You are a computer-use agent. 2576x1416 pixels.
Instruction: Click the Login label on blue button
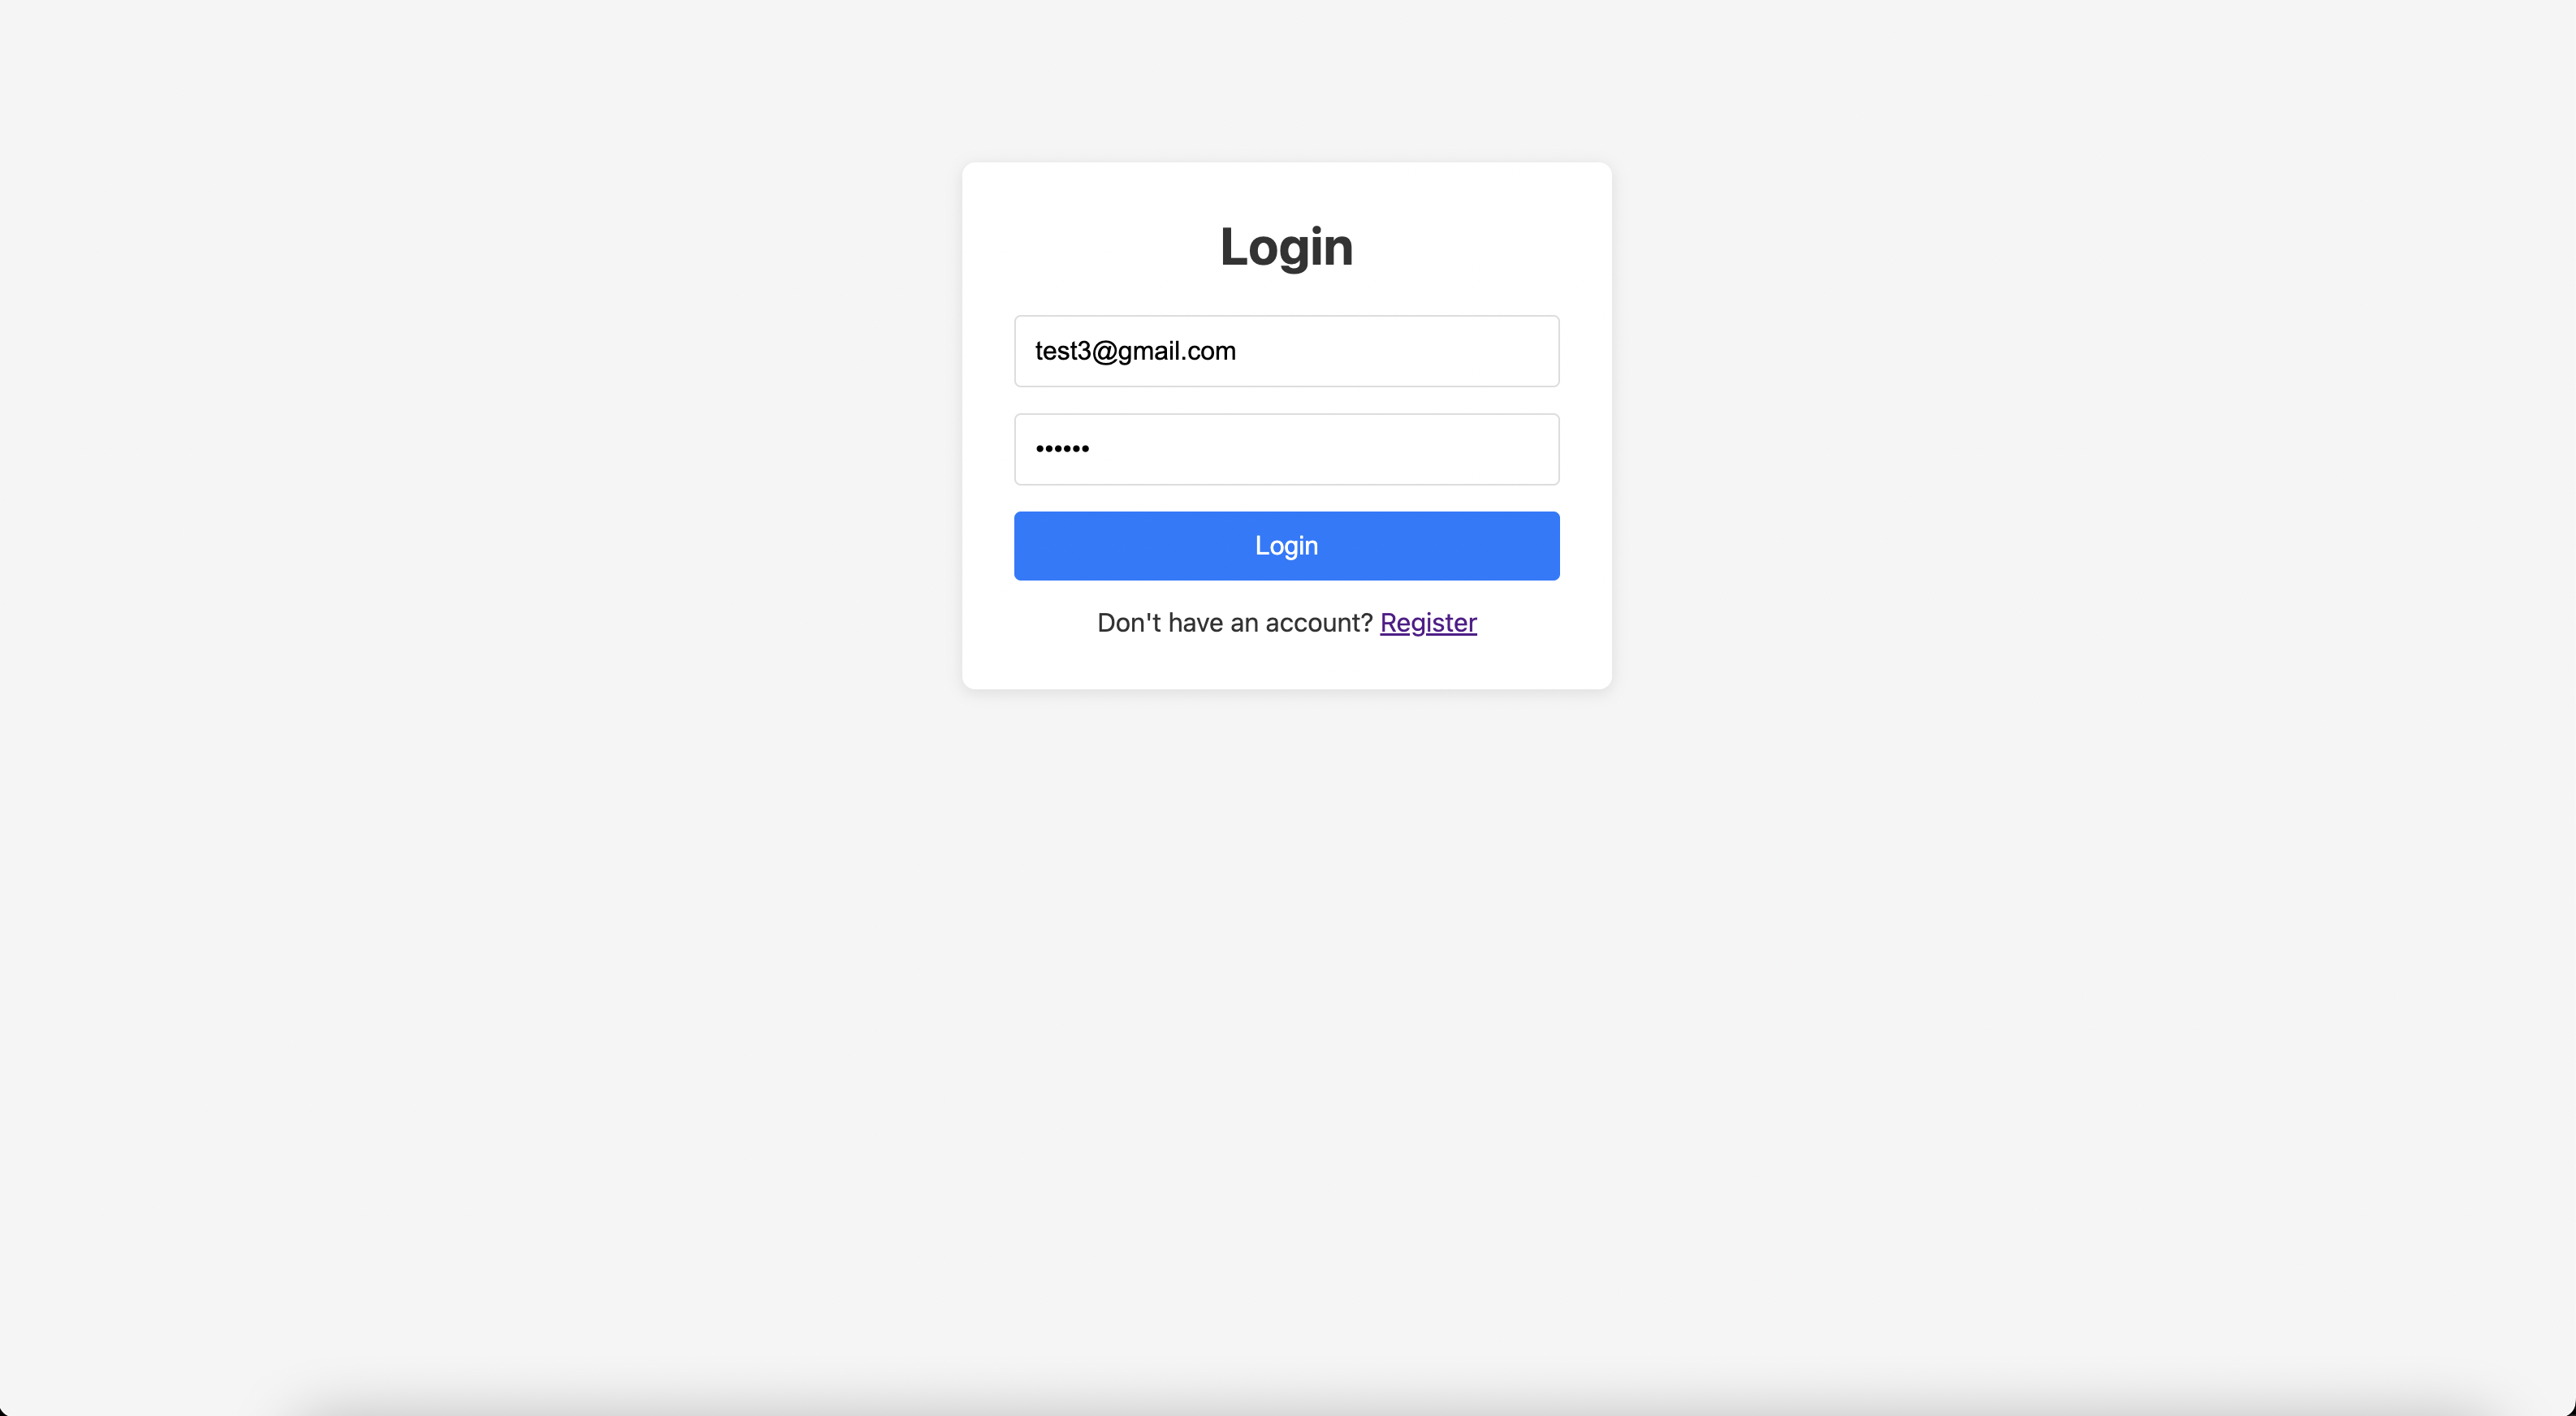click(x=1286, y=546)
